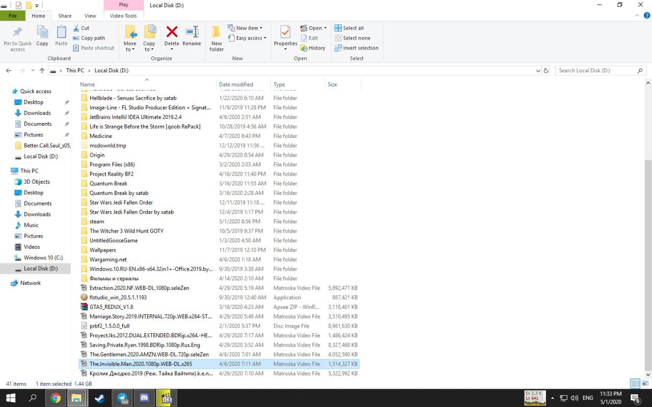The width and height of the screenshot is (652, 407).
Task: Select flstudio_win_20.5.1.1193 application
Action: (x=118, y=298)
